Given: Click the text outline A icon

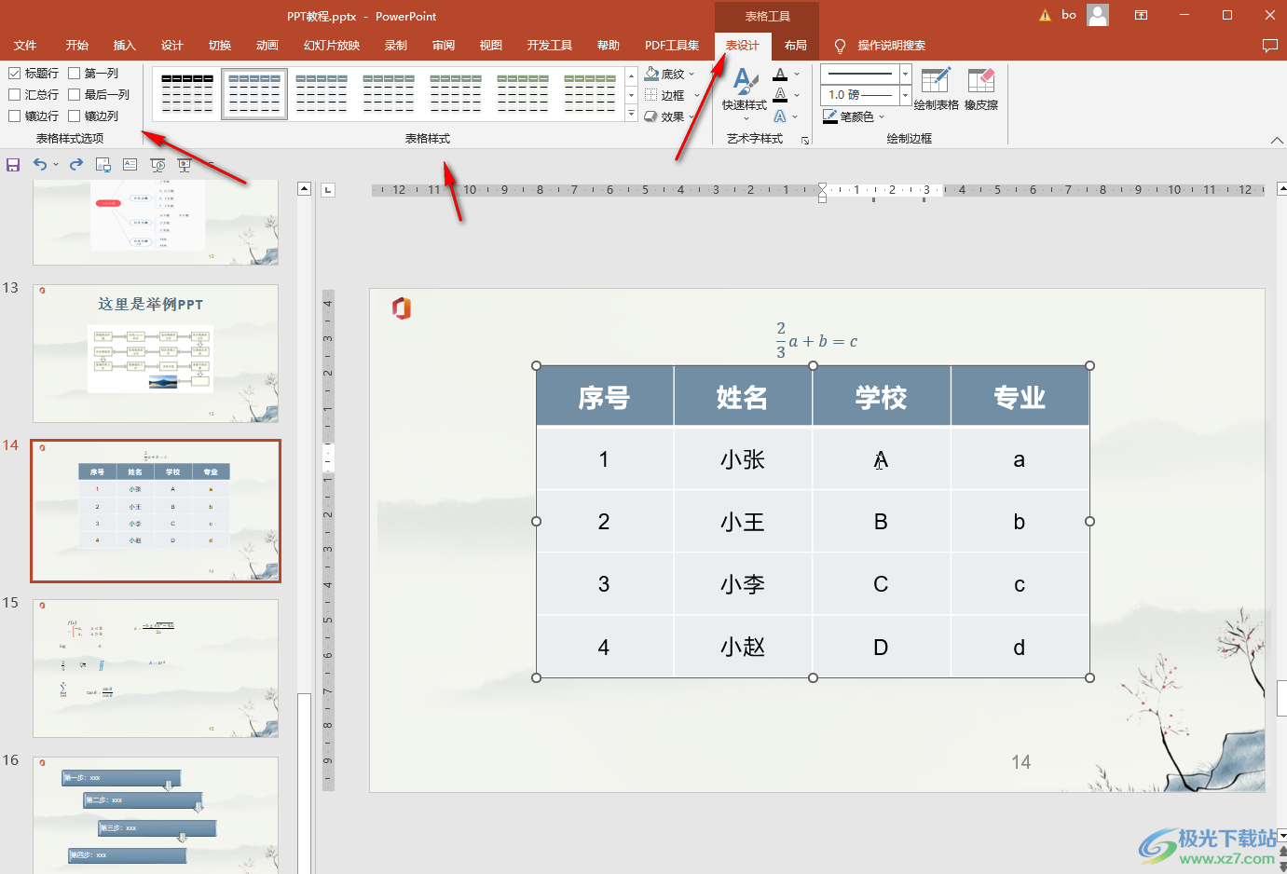Looking at the screenshot, I should coord(780,94).
